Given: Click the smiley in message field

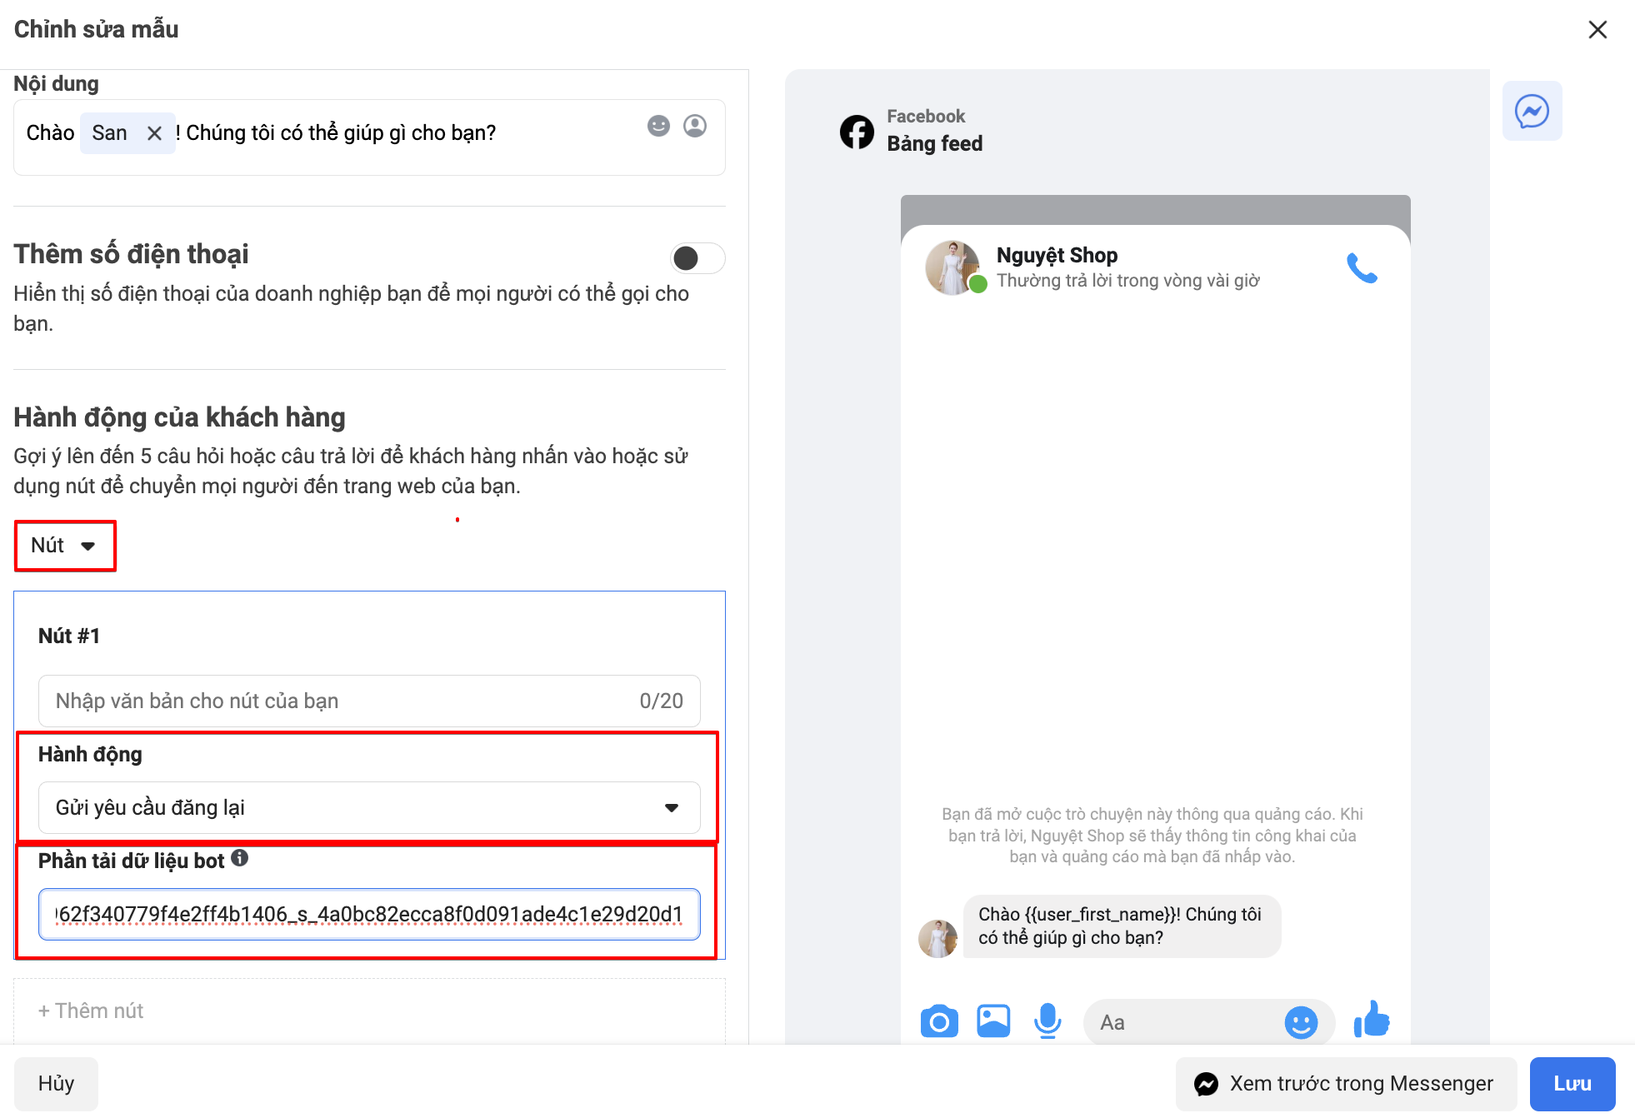Looking at the screenshot, I should point(1300,1022).
